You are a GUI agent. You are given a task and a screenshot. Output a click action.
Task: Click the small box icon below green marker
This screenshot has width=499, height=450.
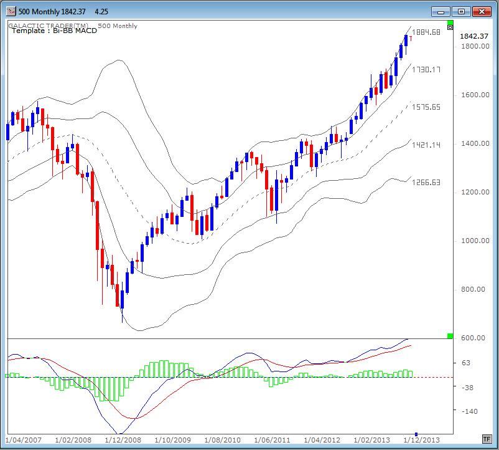[450, 27]
